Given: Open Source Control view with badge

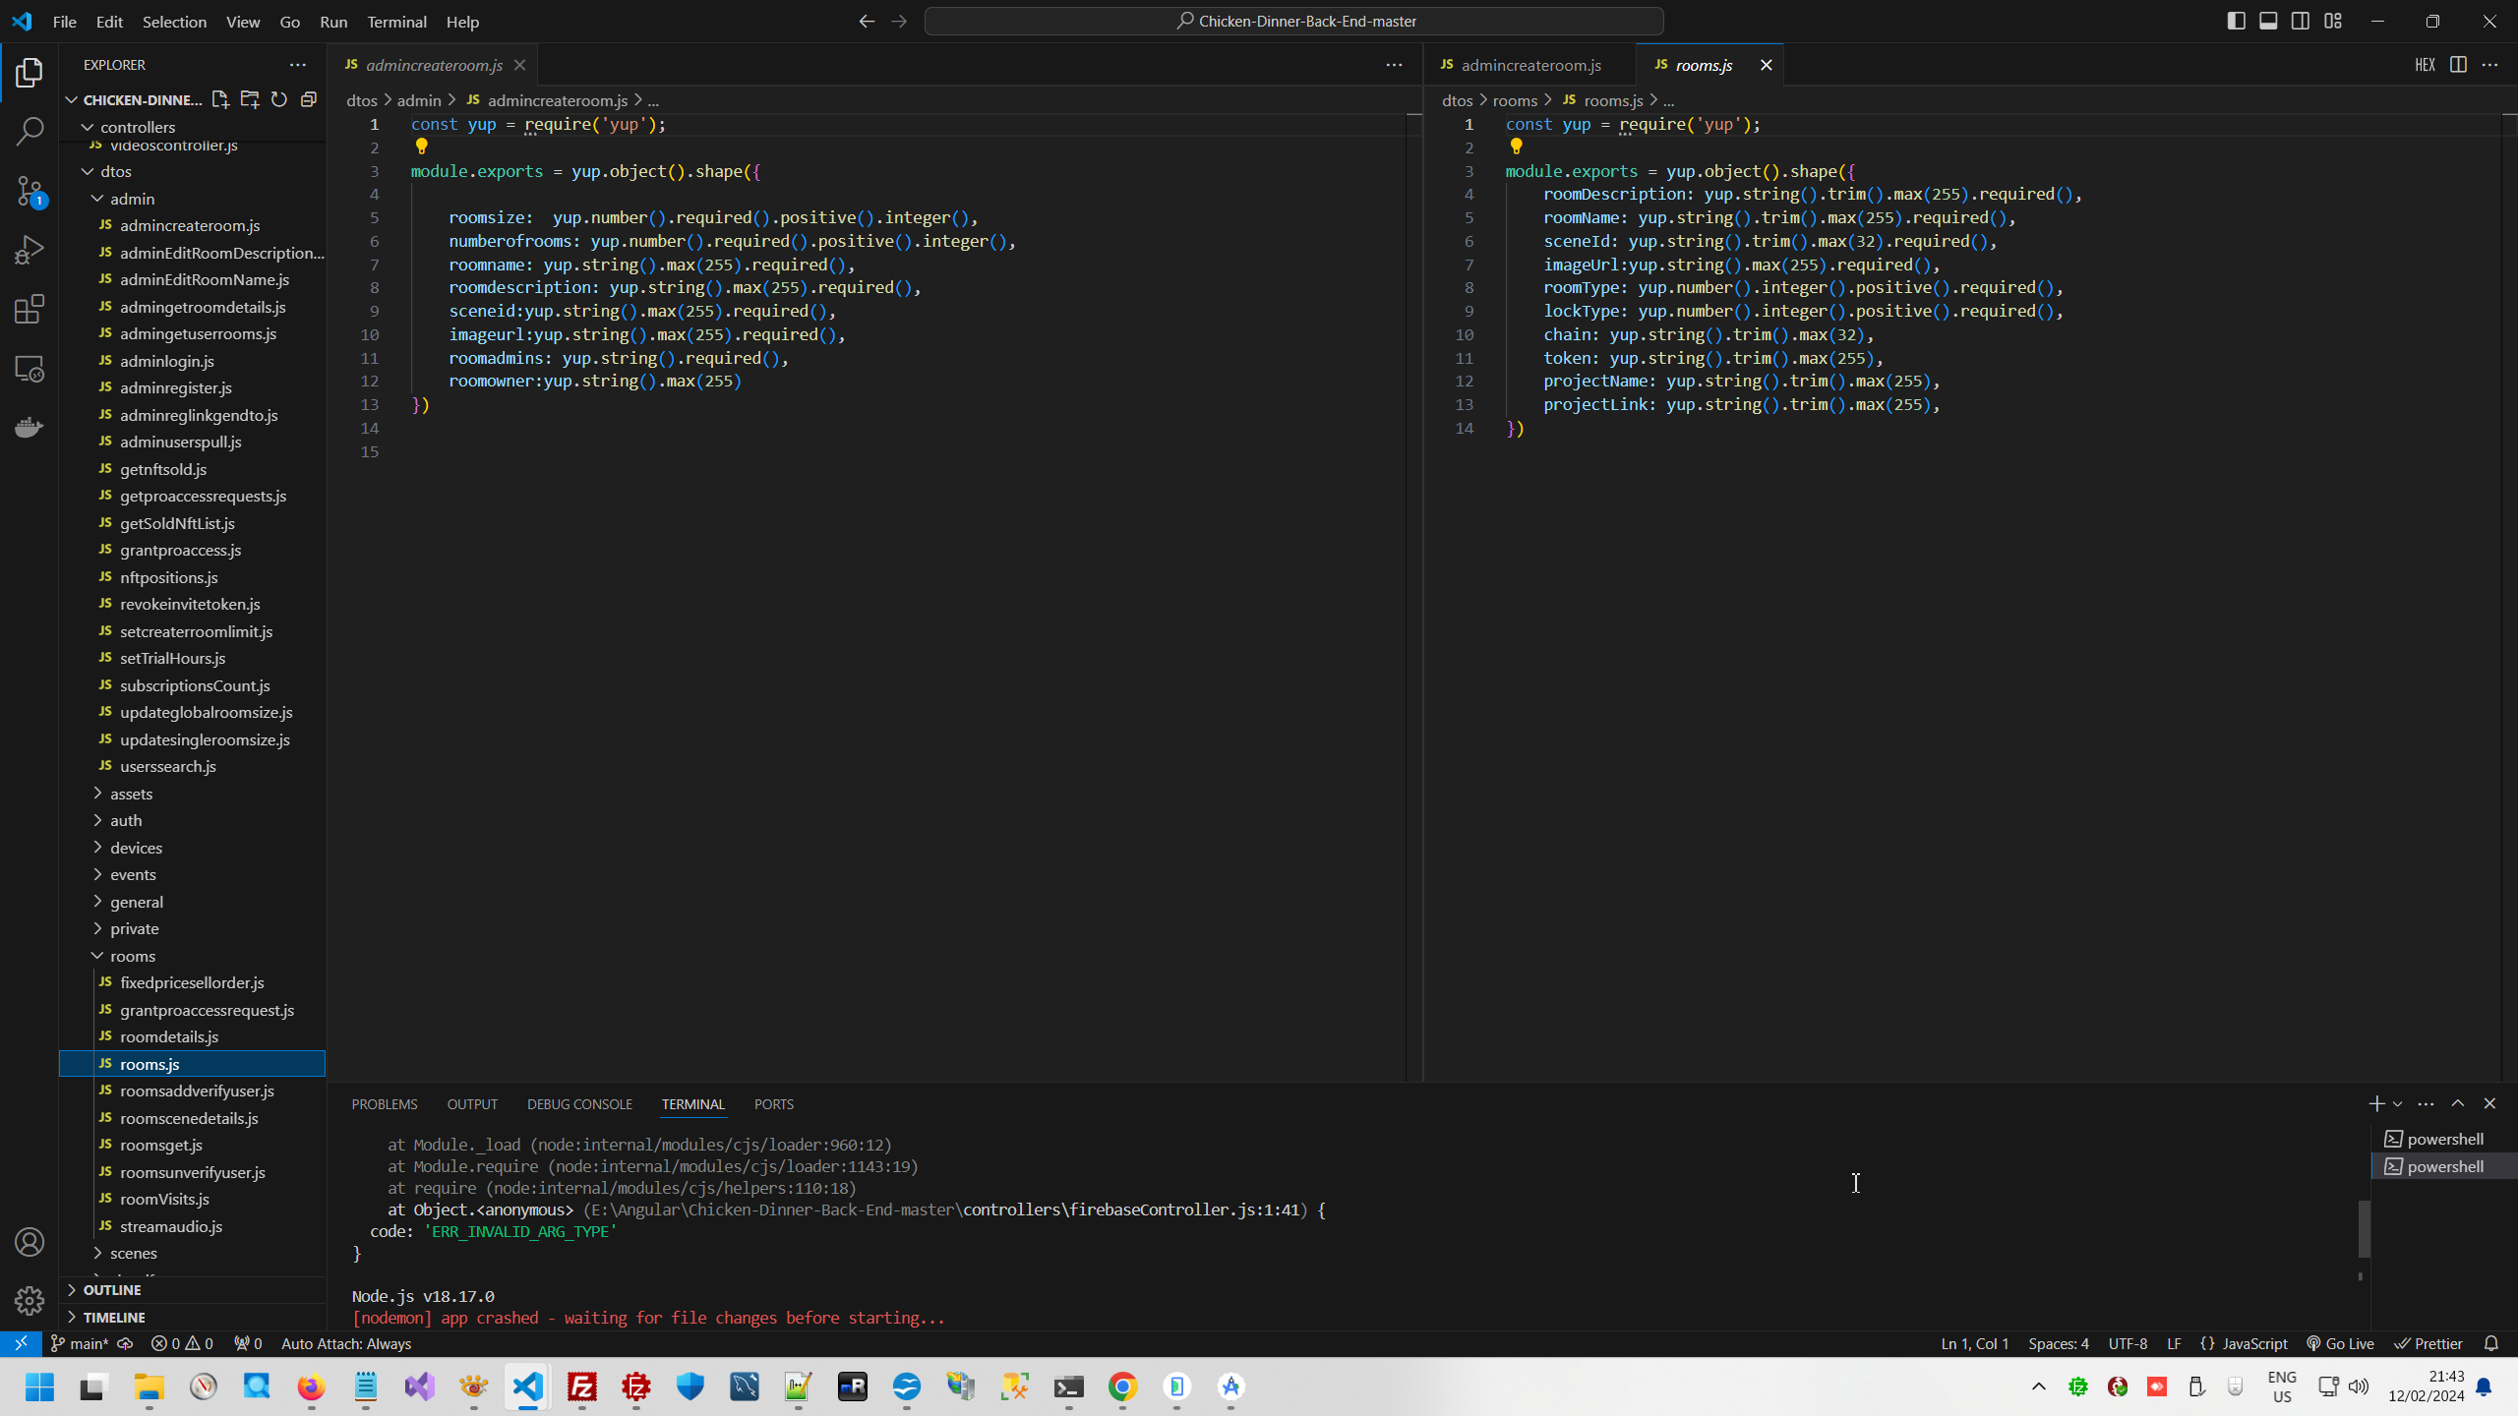Looking at the screenshot, I should click(30, 191).
